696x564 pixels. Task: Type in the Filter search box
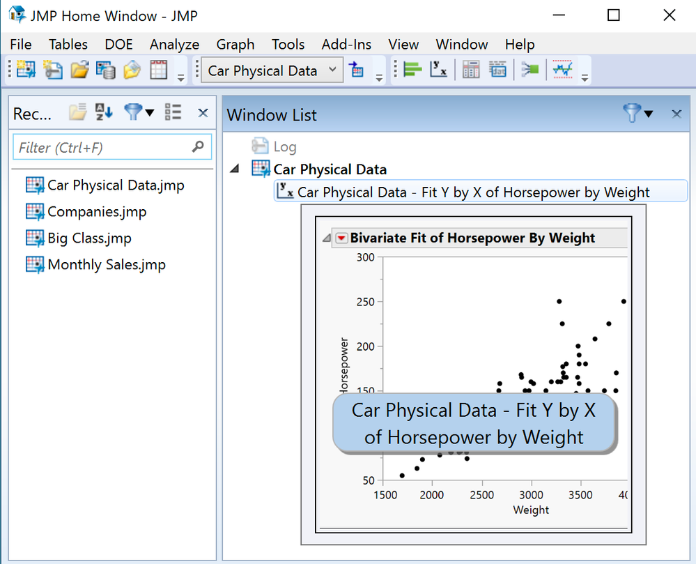click(x=105, y=147)
